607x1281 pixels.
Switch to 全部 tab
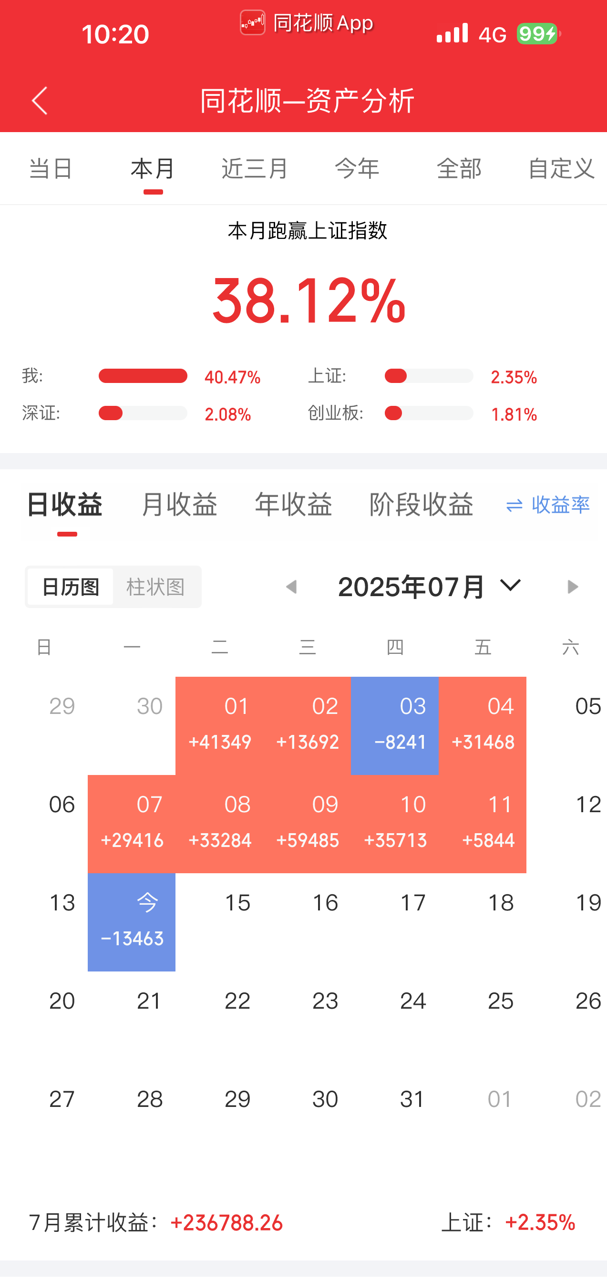(x=459, y=168)
